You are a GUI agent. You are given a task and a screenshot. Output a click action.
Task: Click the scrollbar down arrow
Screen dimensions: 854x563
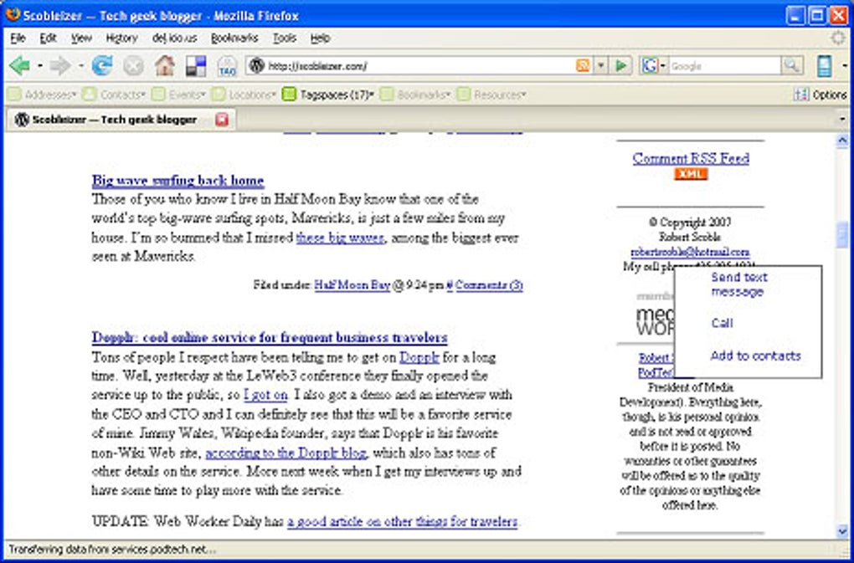[842, 531]
